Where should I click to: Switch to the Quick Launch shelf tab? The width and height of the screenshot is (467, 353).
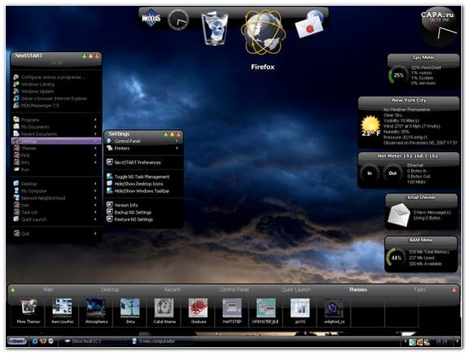click(x=296, y=290)
